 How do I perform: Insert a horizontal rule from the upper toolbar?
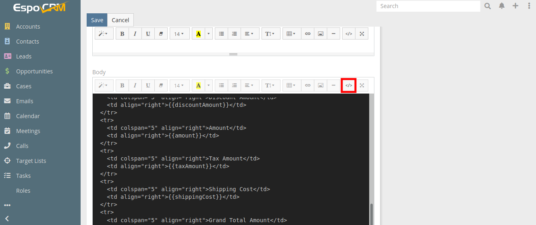(333, 34)
